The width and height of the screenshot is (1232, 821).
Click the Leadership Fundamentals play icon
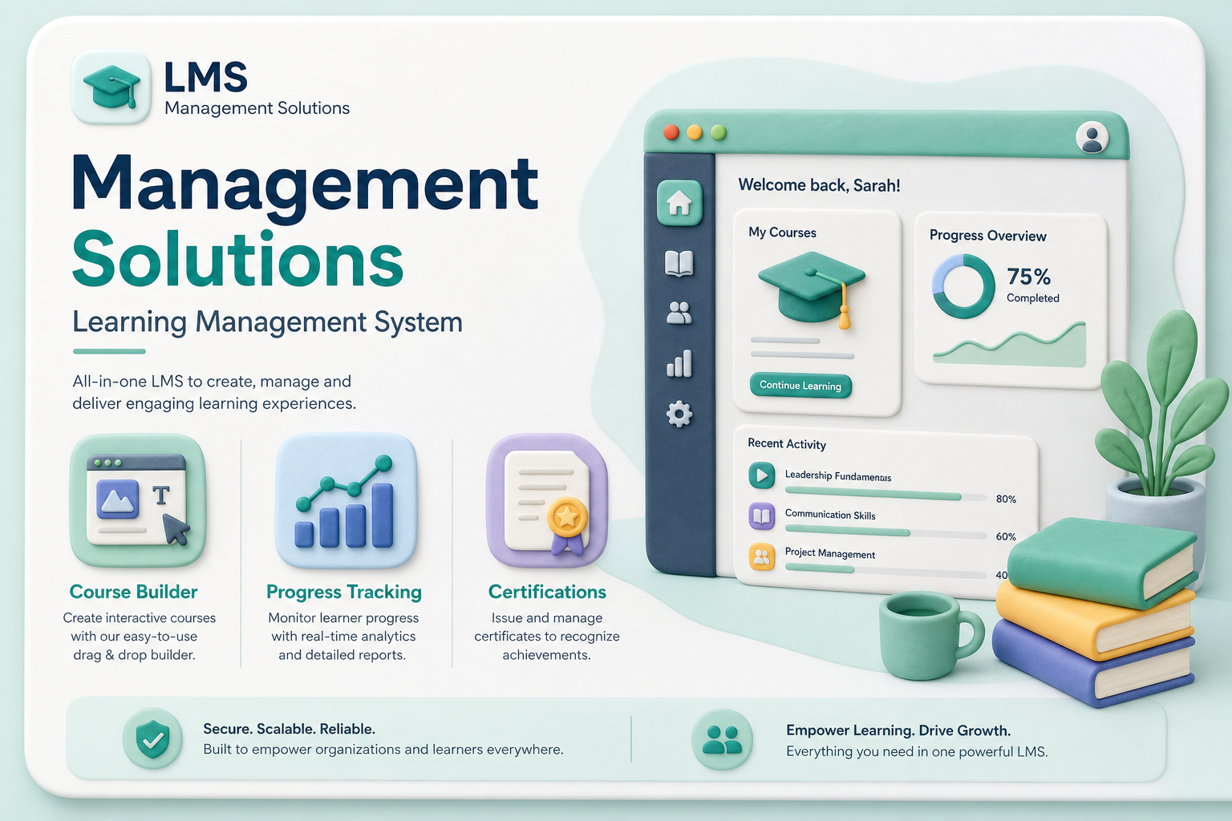pyautogui.click(x=761, y=475)
